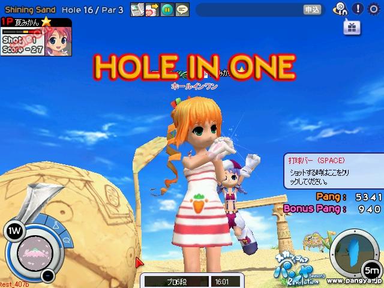The width and height of the screenshot is (384, 288).
Task: Click the Pang value 5341
Action: [368, 197]
